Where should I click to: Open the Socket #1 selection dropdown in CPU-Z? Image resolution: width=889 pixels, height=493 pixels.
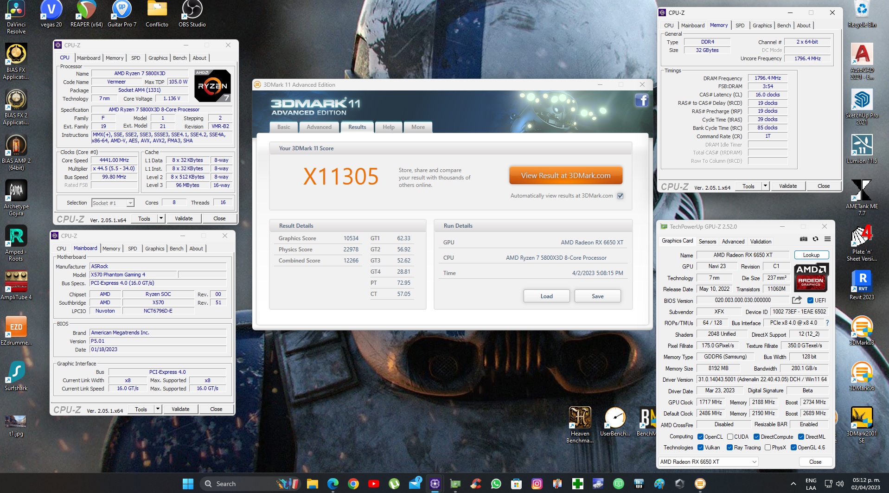tap(113, 203)
